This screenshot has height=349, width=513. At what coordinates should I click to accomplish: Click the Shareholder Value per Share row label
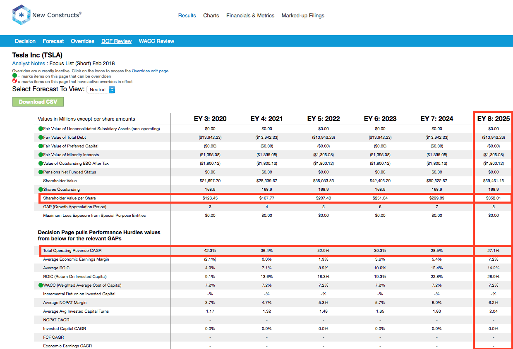click(x=70, y=198)
